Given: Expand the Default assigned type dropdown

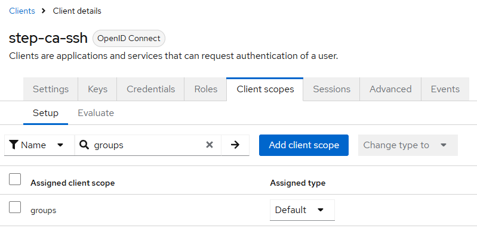Looking at the screenshot, I should 301,210.
